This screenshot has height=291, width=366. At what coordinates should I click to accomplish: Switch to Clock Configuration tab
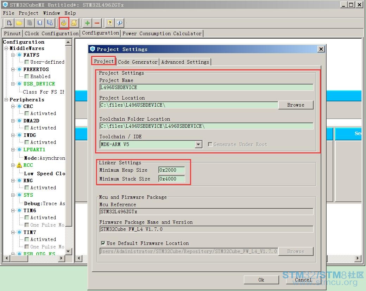(52, 33)
